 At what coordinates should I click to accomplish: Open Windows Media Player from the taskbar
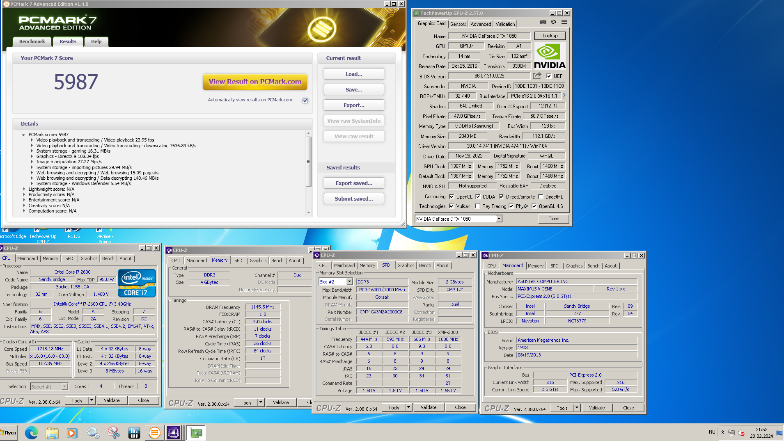72,433
